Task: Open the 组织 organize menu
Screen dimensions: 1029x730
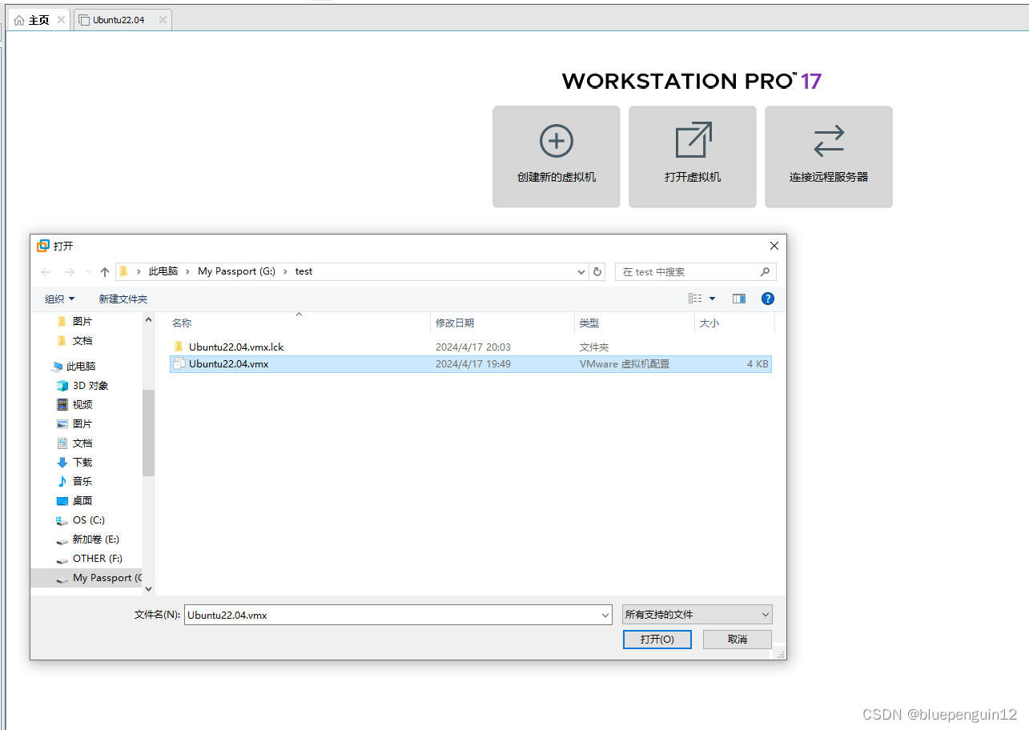Action: tap(60, 299)
